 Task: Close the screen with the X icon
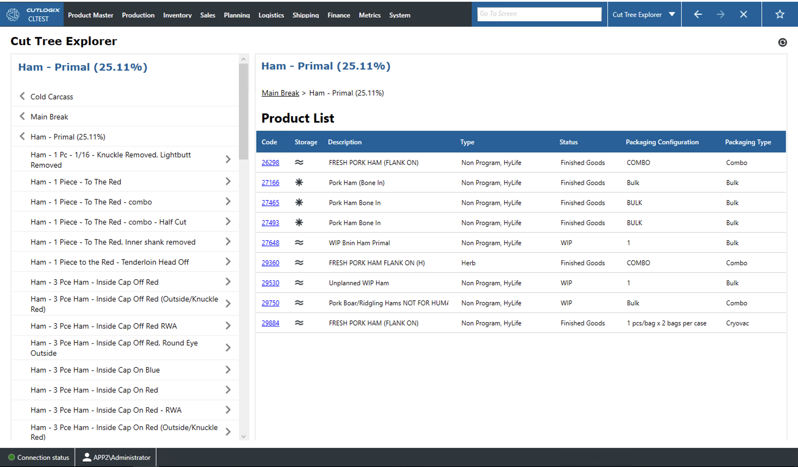pyautogui.click(x=743, y=14)
